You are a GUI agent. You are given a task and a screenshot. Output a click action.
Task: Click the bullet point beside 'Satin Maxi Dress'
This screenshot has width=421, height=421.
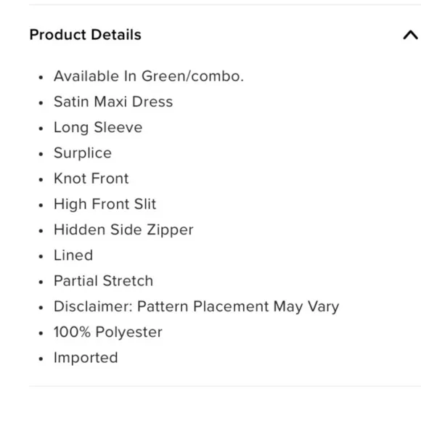41,103
